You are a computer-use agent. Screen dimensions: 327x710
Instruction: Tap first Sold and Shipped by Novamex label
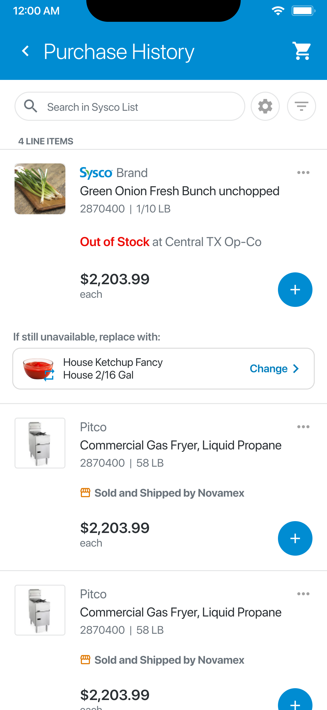(x=169, y=493)
